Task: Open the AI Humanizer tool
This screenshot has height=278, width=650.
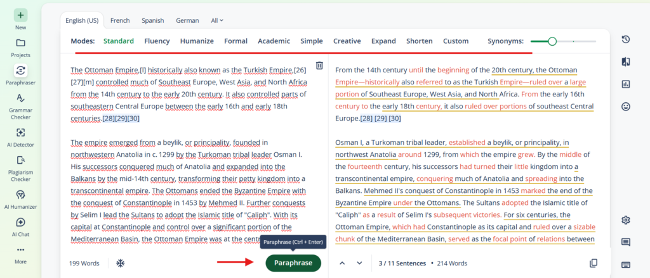Action: tap(21, 194)
